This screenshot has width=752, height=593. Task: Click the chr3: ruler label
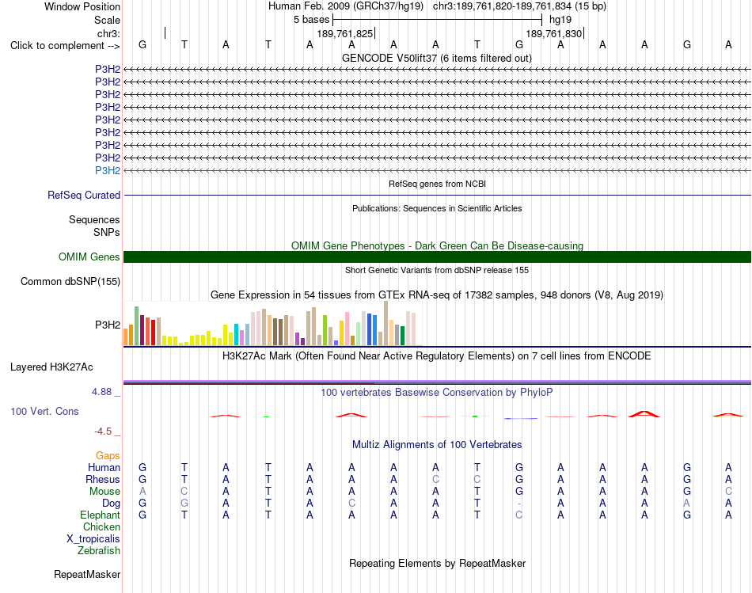tap(109, 33)
